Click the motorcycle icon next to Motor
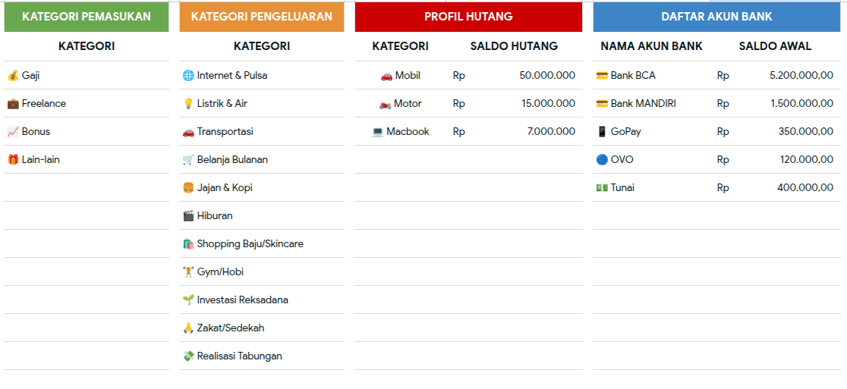 385,104
